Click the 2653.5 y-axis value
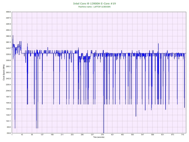The height and width of the screenshot is (142, 189). (8, 73)
